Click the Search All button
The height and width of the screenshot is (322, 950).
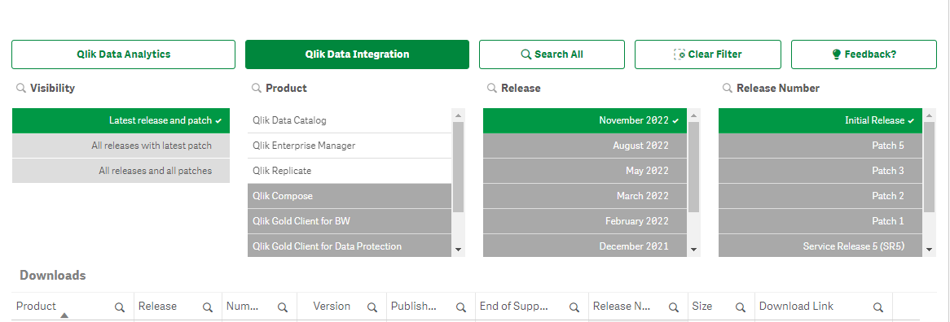tap(552, 54)
